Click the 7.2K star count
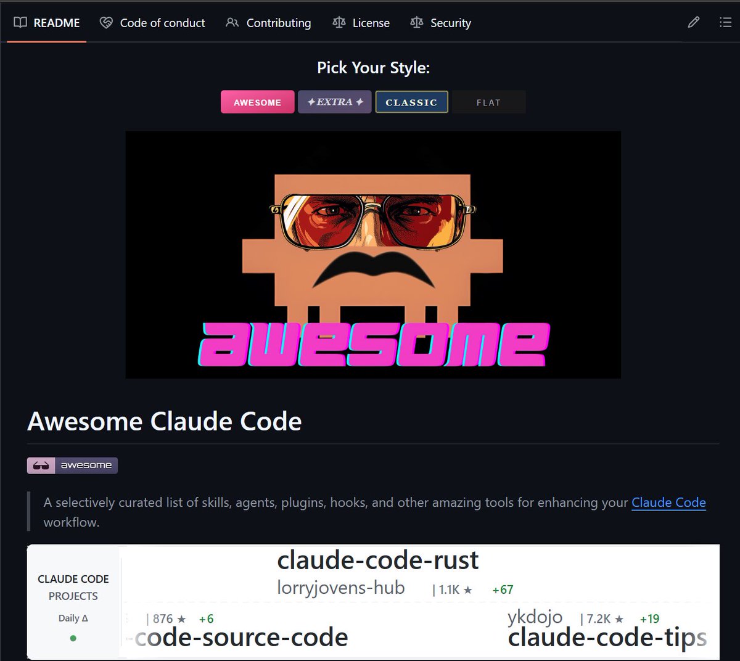740x661 pixels. [x=602, y=619]
